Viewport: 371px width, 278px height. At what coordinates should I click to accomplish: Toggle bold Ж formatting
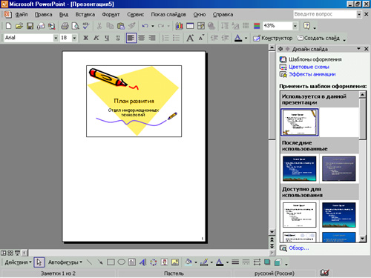click(x=85, y=38)
